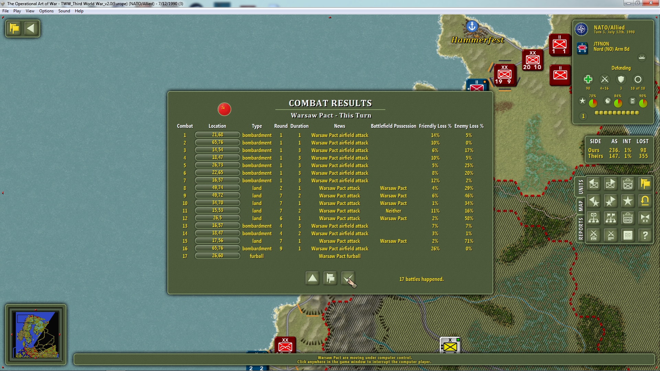
Task: Click the yellow flags icon at top-left
Action: pos(15,28)
